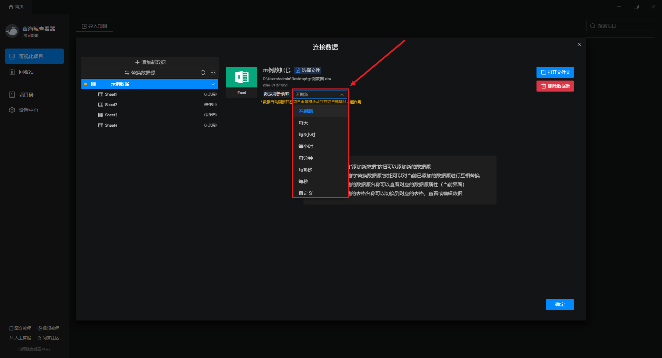The height and width of the screenshot is (358, 662).
Task: Open 设置中心 from the sidebar
Action: tap(28, 110)
